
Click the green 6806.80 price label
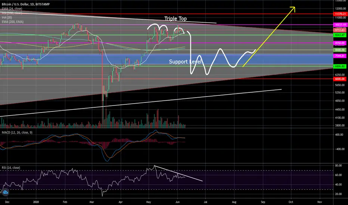pyautogui.click(x=340, y=66)
